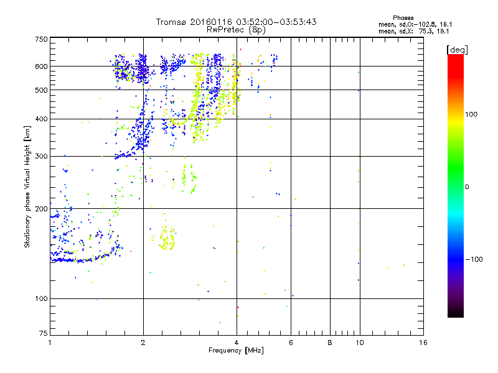This screenshot has width=498, height=373.
Task: Click the 'Stationary phase Virtual Height [km]' y-axis label
Action: (x=27, y=187)
